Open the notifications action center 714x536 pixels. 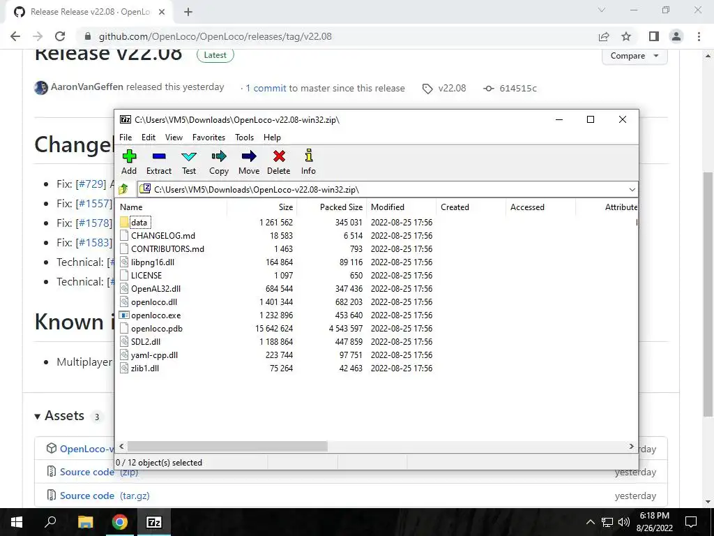point(691,522)
